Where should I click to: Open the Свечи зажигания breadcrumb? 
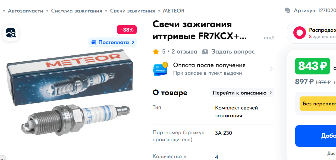tap(132, 11)
